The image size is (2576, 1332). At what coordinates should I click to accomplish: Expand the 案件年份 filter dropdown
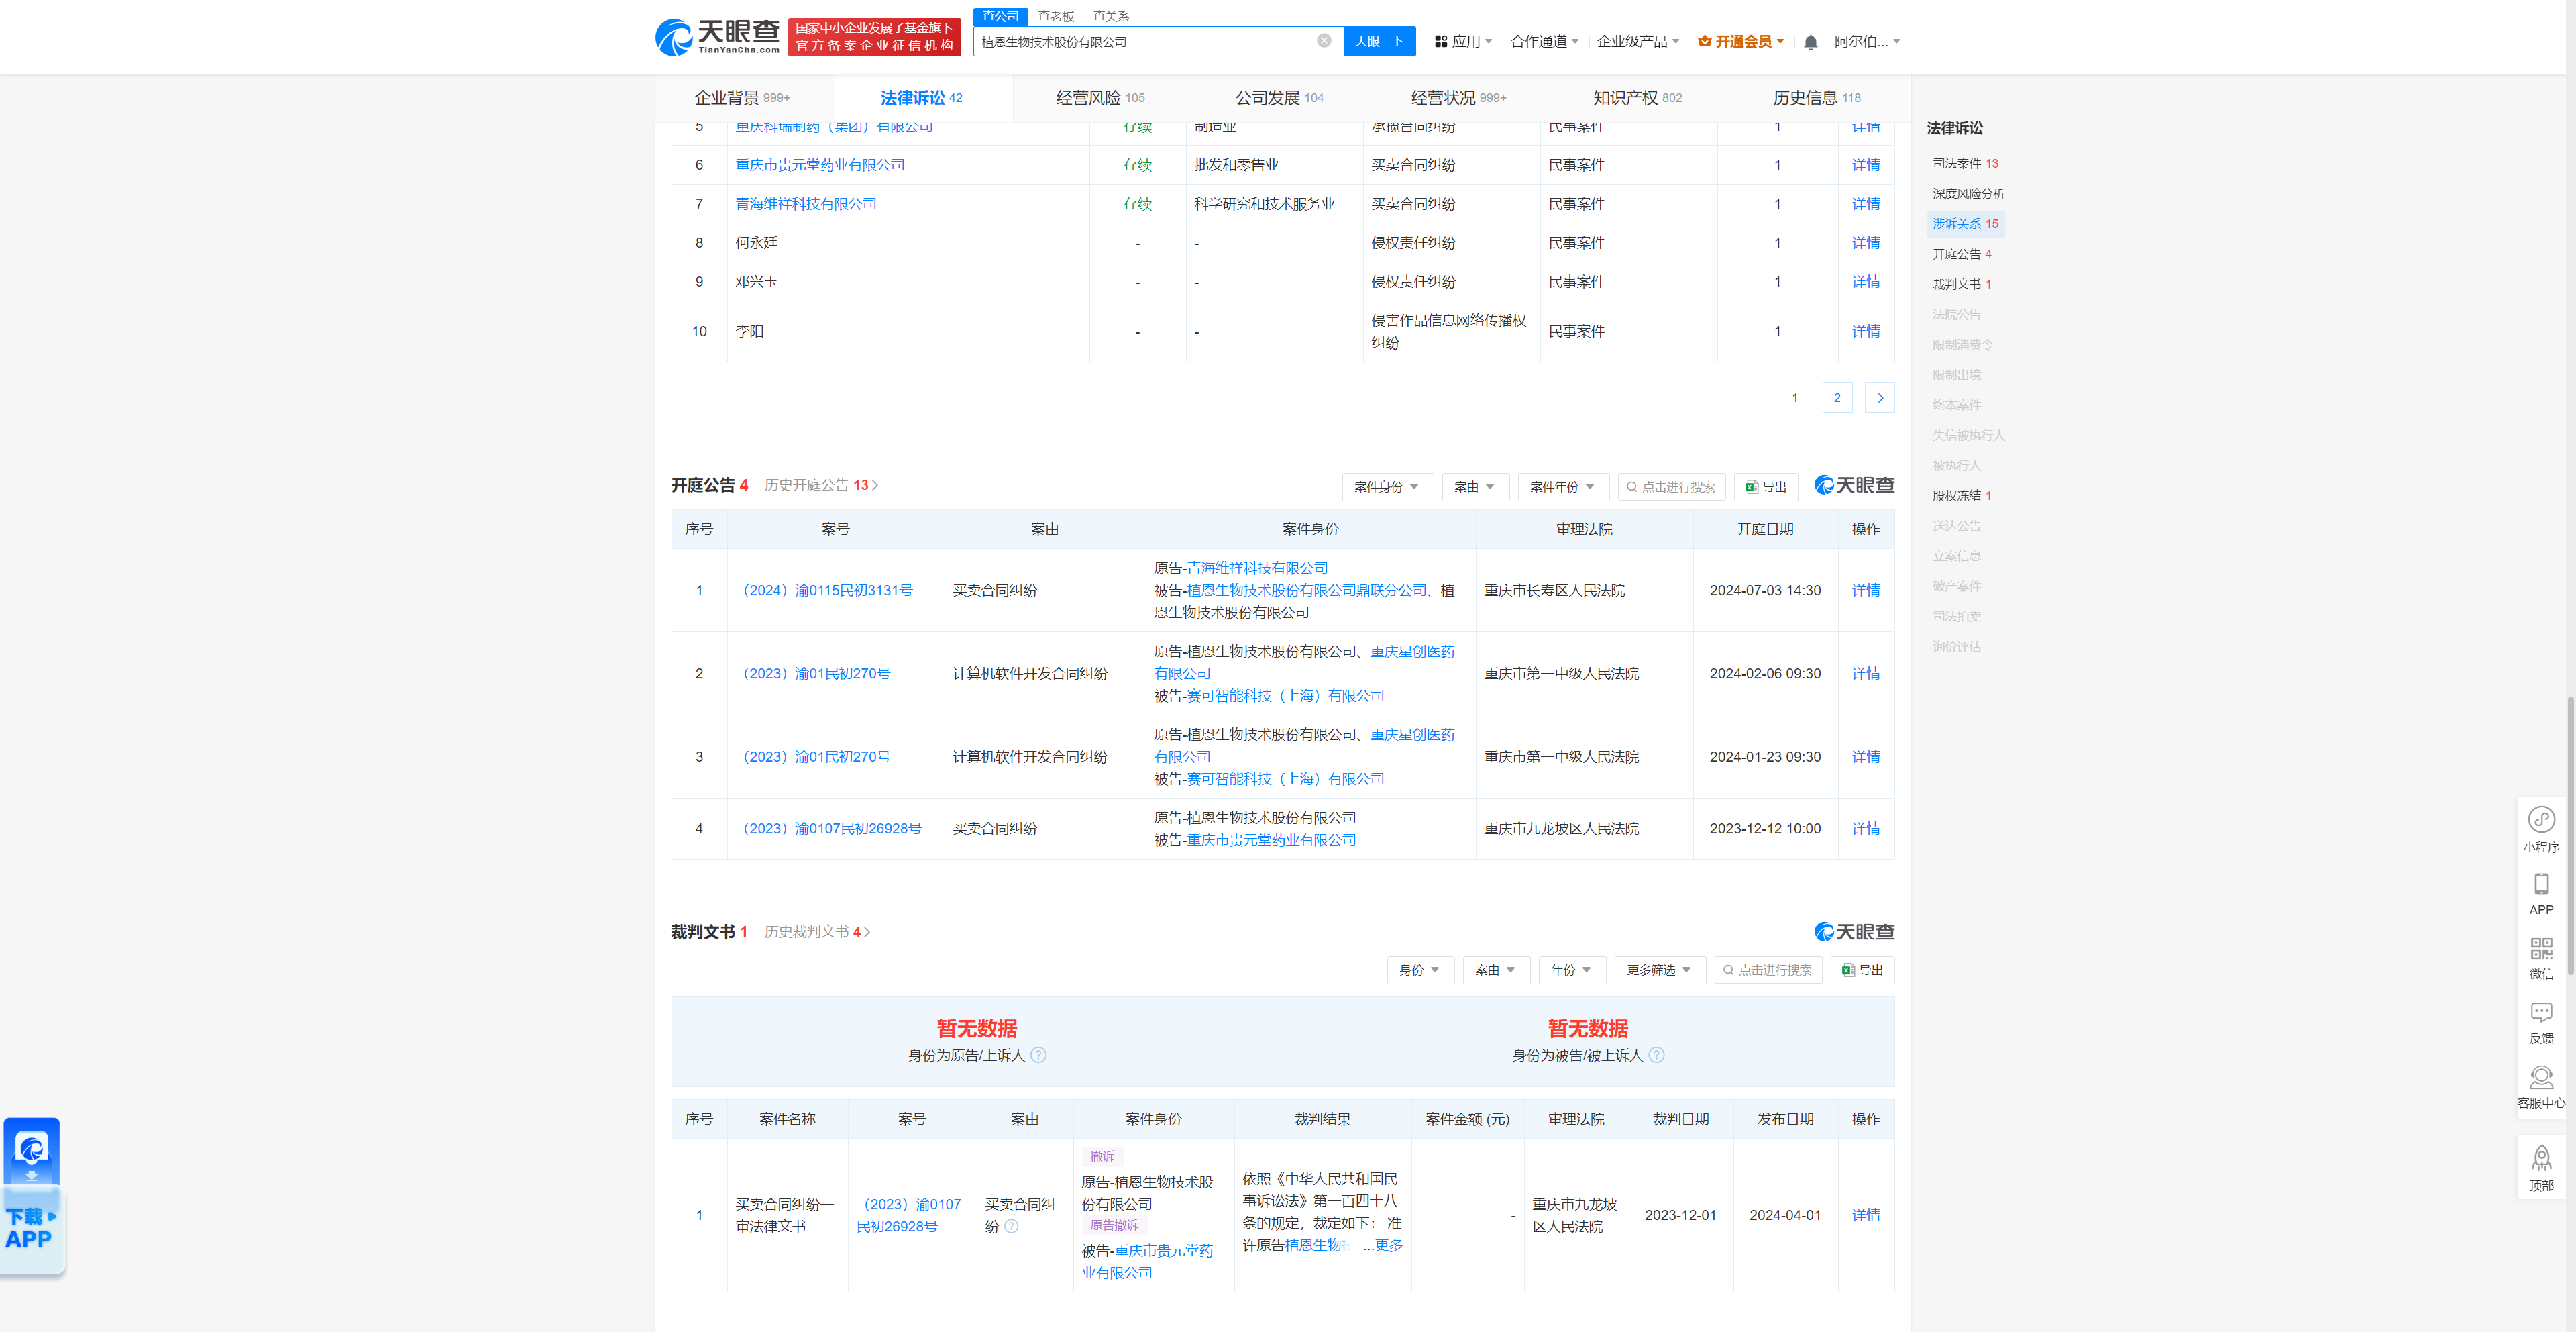click(1563, 487)
